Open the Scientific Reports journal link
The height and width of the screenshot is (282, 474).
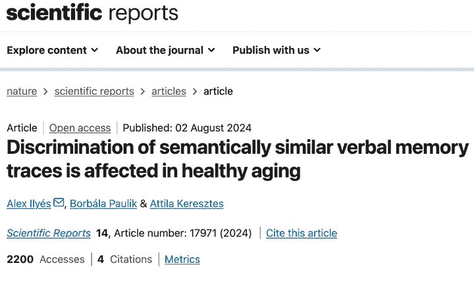(x=49, y=233)
